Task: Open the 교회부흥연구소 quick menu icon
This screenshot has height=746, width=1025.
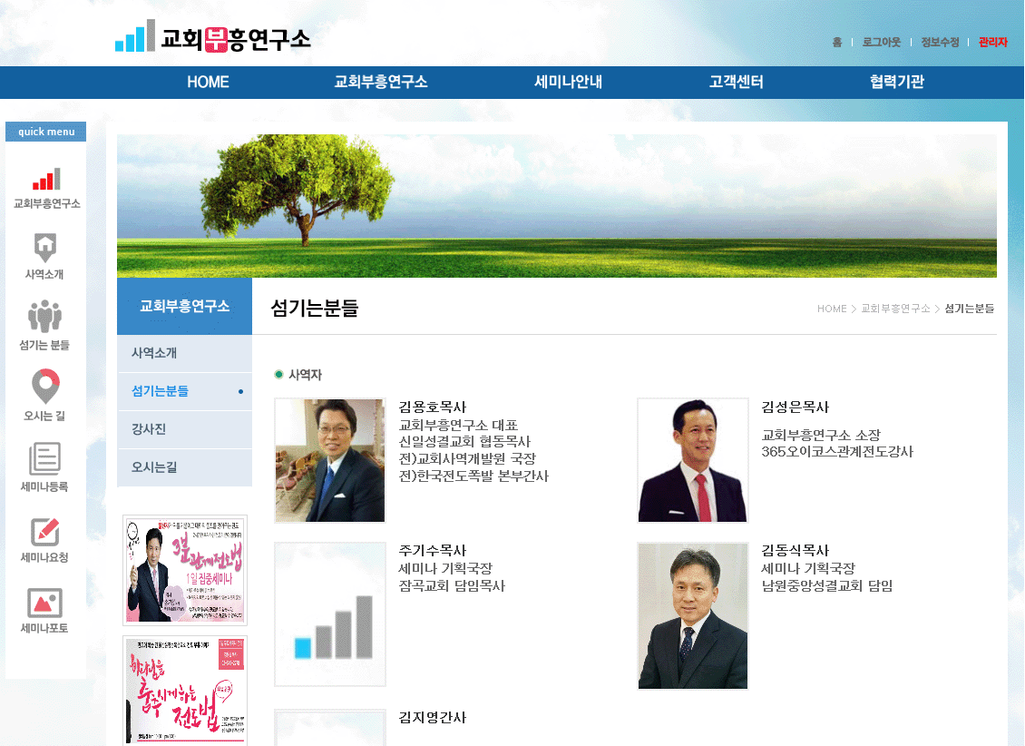Action: 46,188
